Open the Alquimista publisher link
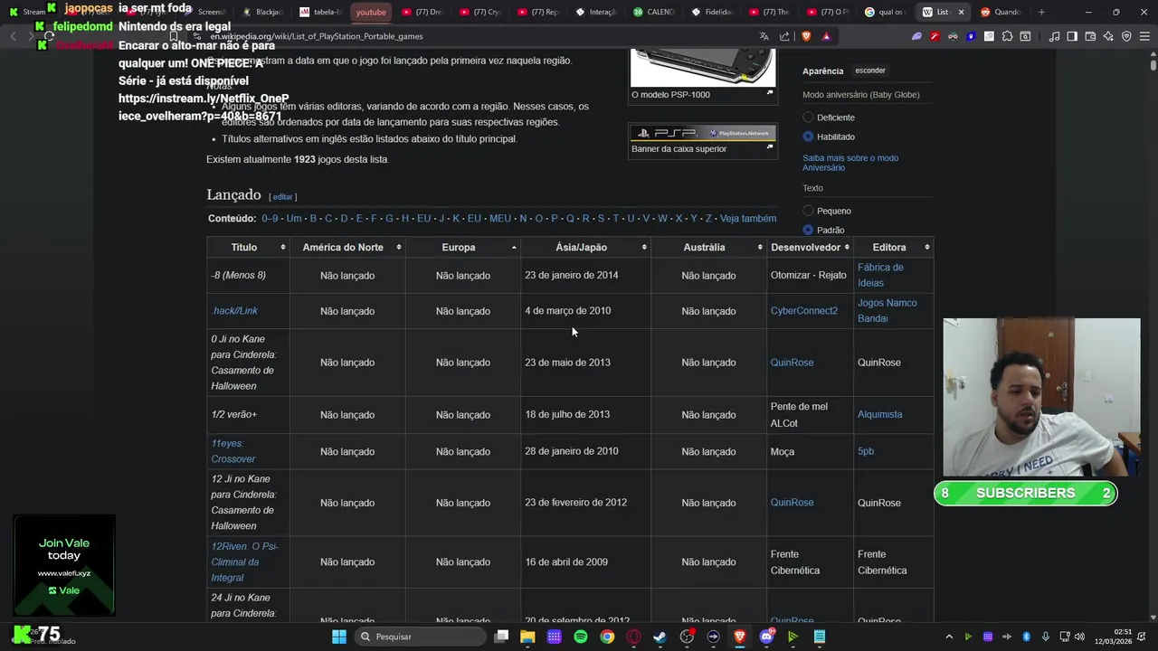1158x651 pixels. [879, 414]
